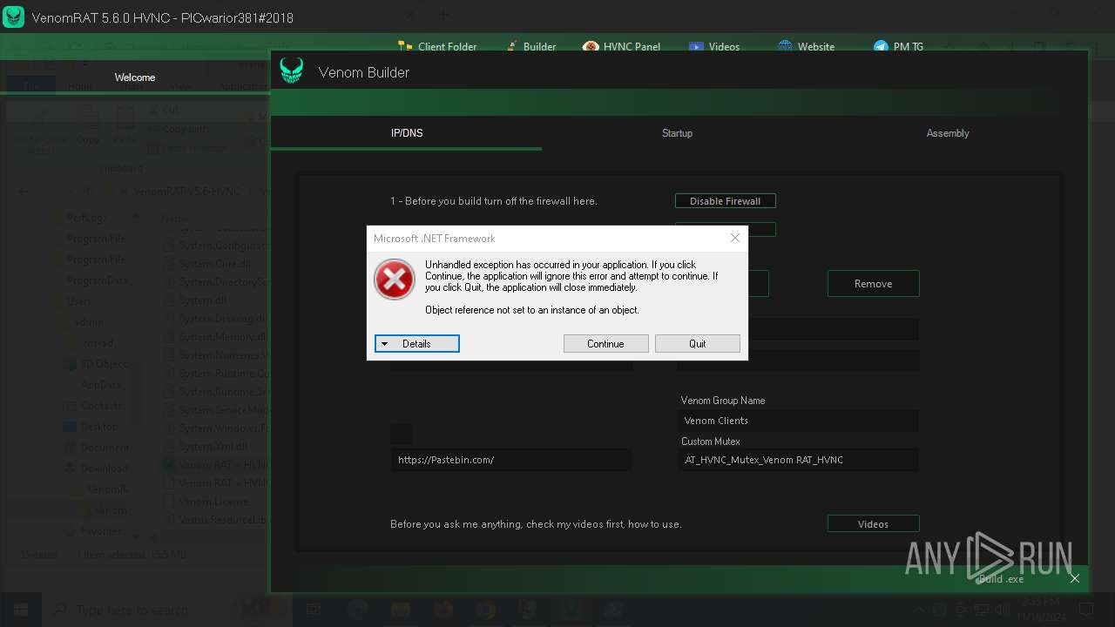Open Microsoft Edge from the taskbar
The image size is (1115, 627).
pyautogui.click(x=357, y=610)
